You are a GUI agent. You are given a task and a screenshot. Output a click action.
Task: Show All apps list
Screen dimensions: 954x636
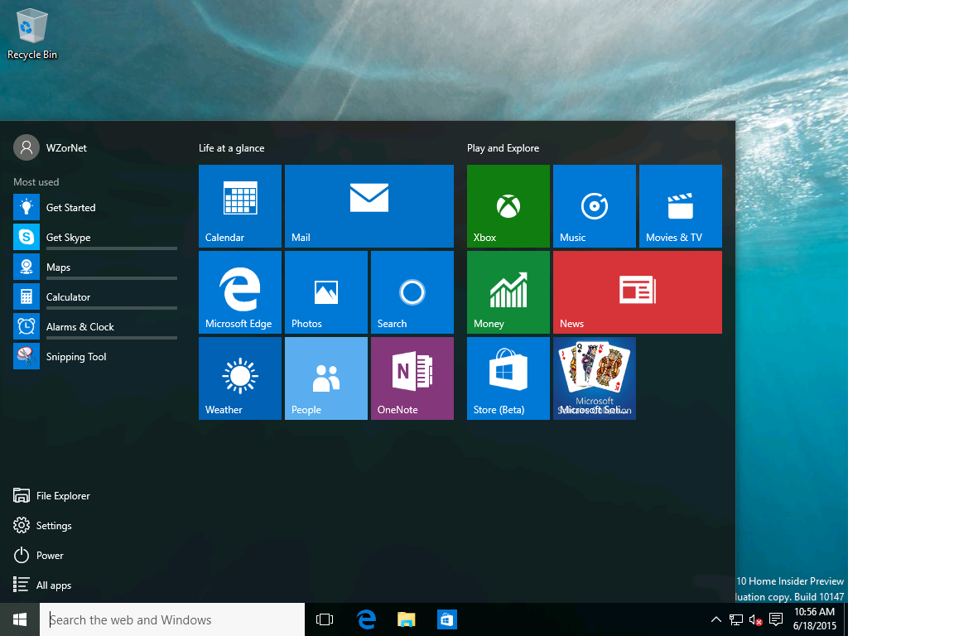[x=42, y=585]
